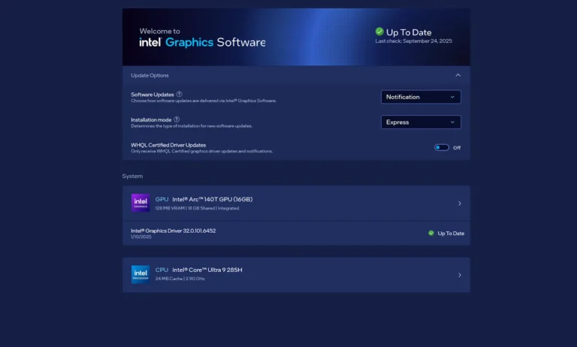Image resolution: width=577 pixels, height=347 pixels.
Task: Click the WHQL Certified Driver Updates label
Action: 168,145
